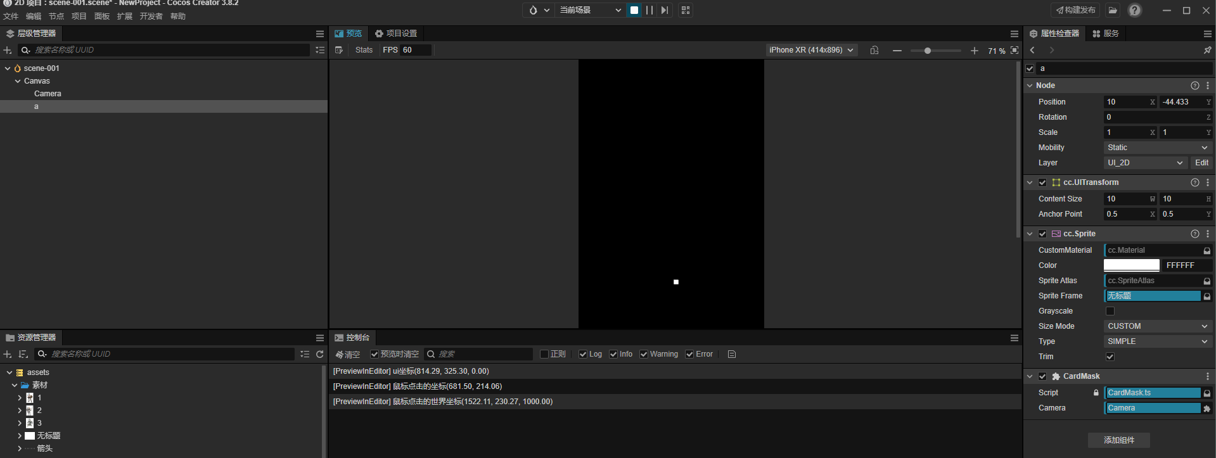Open help for the Node section
This screenshot has width=1216, height=458.
pos(1195,86)
